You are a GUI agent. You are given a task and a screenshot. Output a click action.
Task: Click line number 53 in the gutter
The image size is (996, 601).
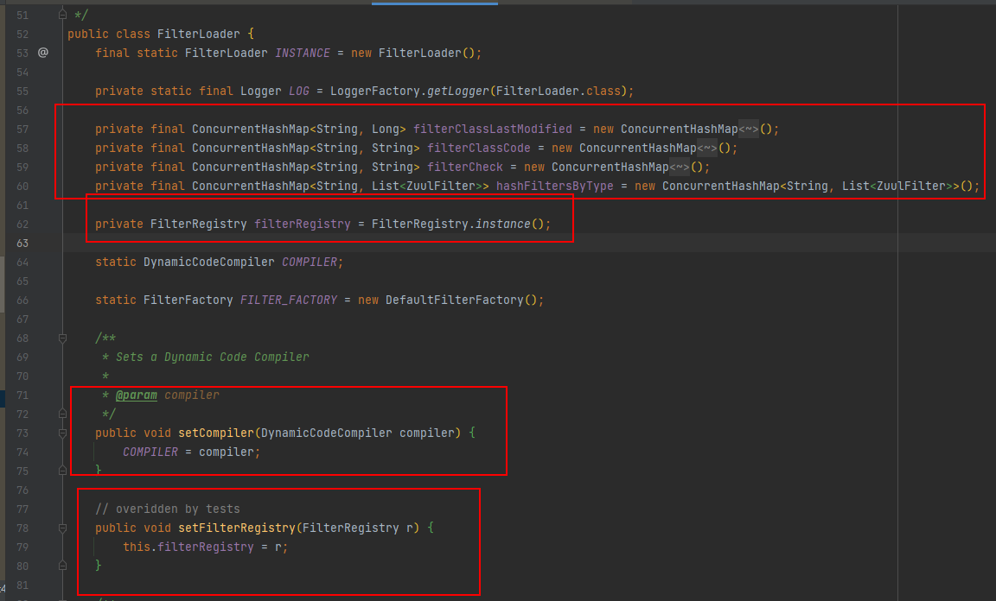tap(22, 53)
